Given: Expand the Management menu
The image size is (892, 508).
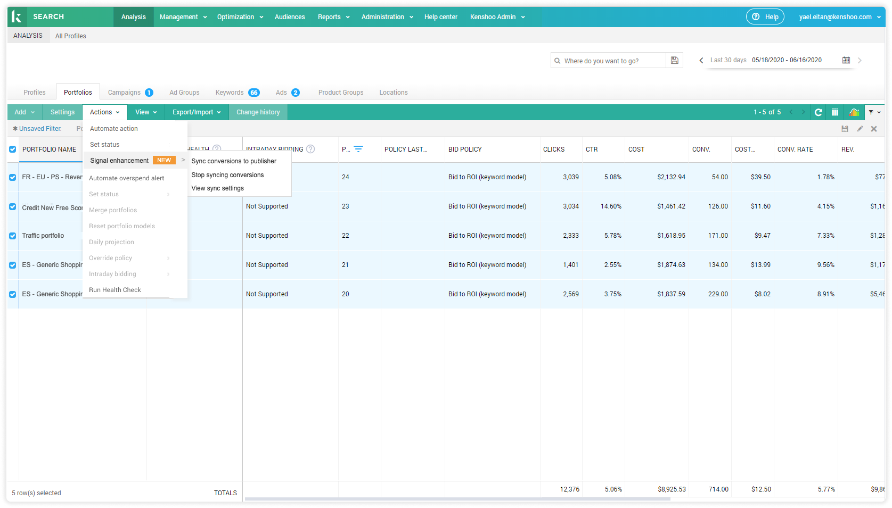Looking at the screenshot, I should [183, 17].
